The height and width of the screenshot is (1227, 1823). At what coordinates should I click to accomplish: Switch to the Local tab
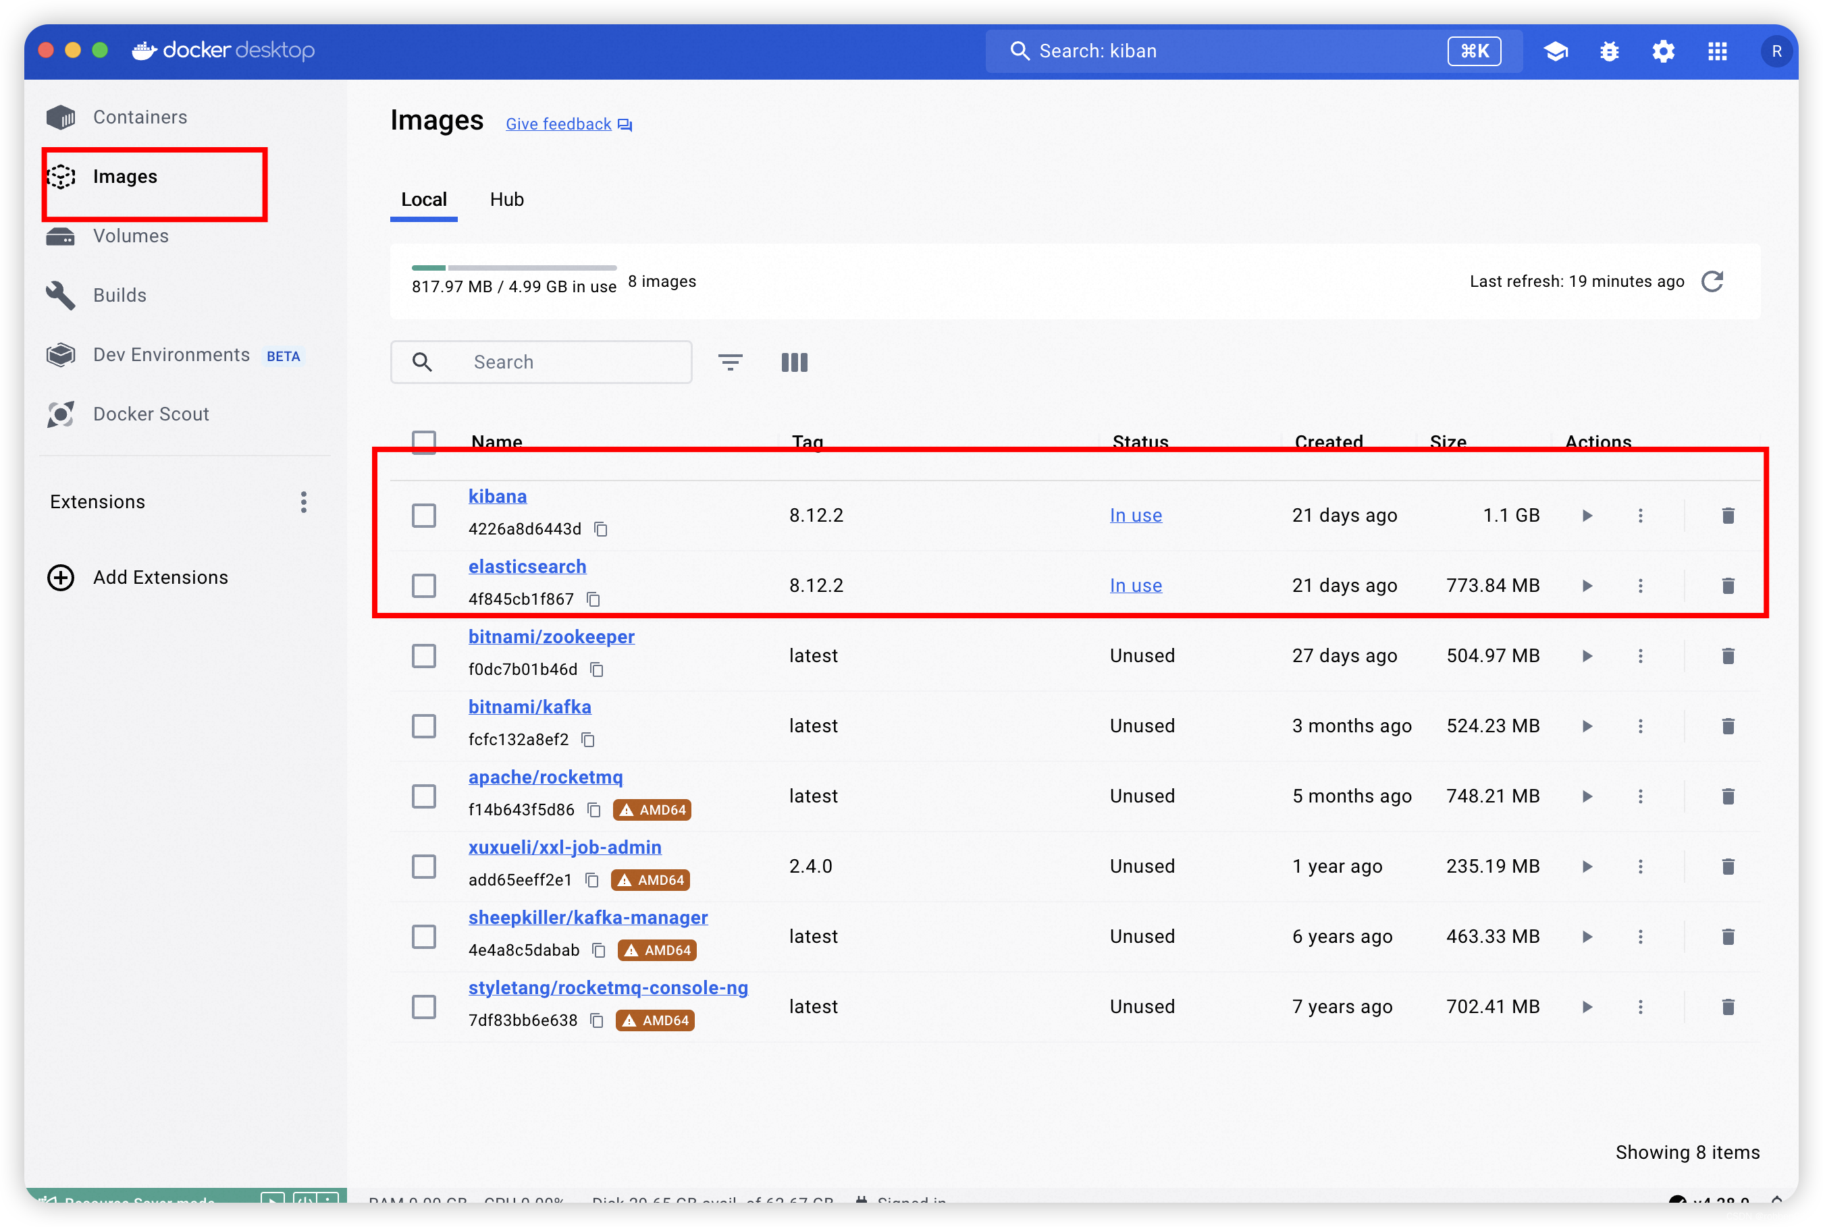click(x=423, y=200)
